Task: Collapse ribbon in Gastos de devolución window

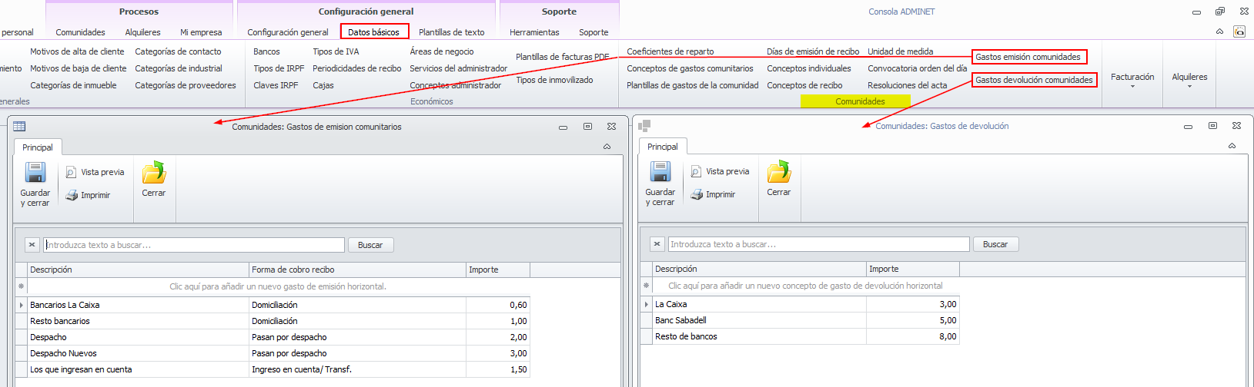Action: click(x=1232, y=146)
